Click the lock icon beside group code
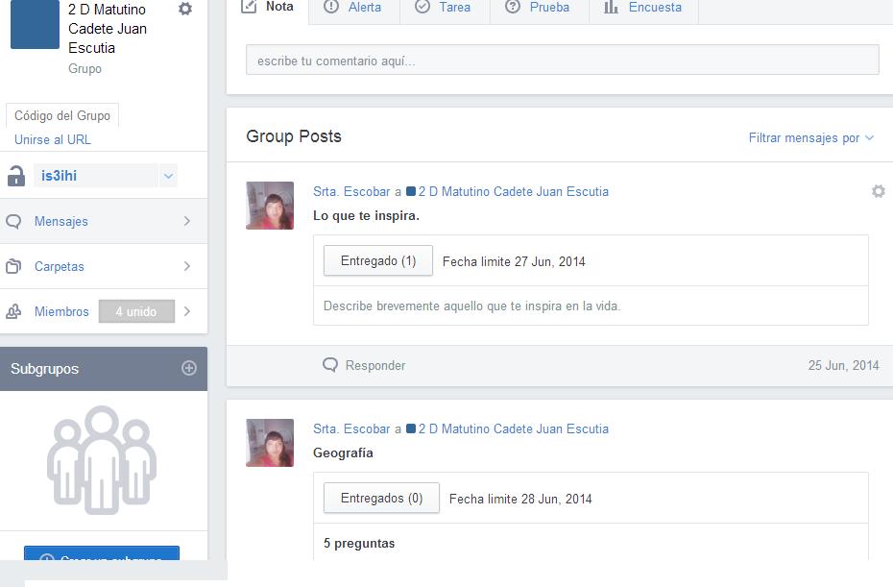The image size is (893, 587). tap(15, 176)
